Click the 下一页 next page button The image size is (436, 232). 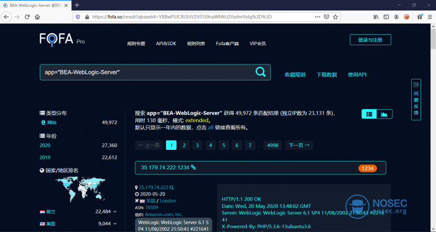(x=299, y=145)
